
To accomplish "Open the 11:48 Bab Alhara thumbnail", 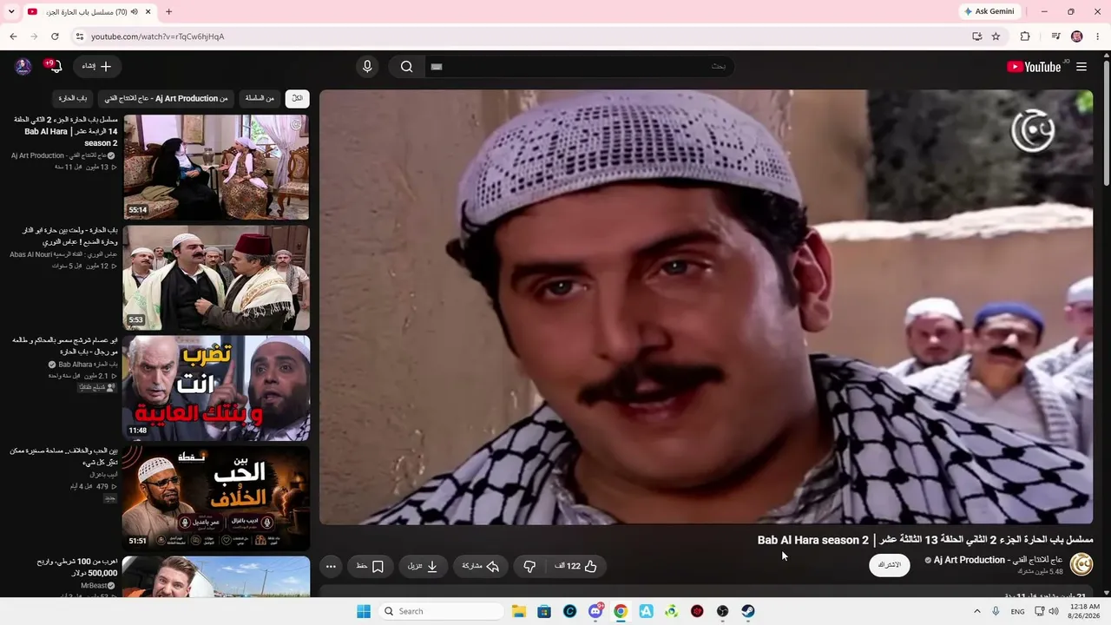I will coord(216,388).
